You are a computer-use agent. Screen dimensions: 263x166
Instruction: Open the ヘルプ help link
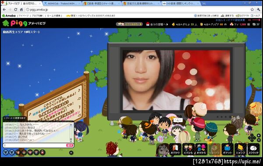click(x=255, y=16)
